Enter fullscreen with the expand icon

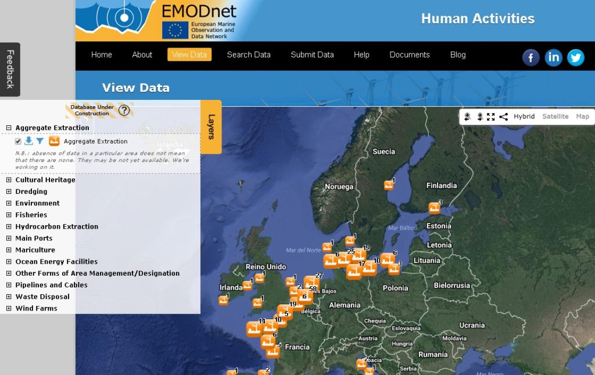(491, 116)
